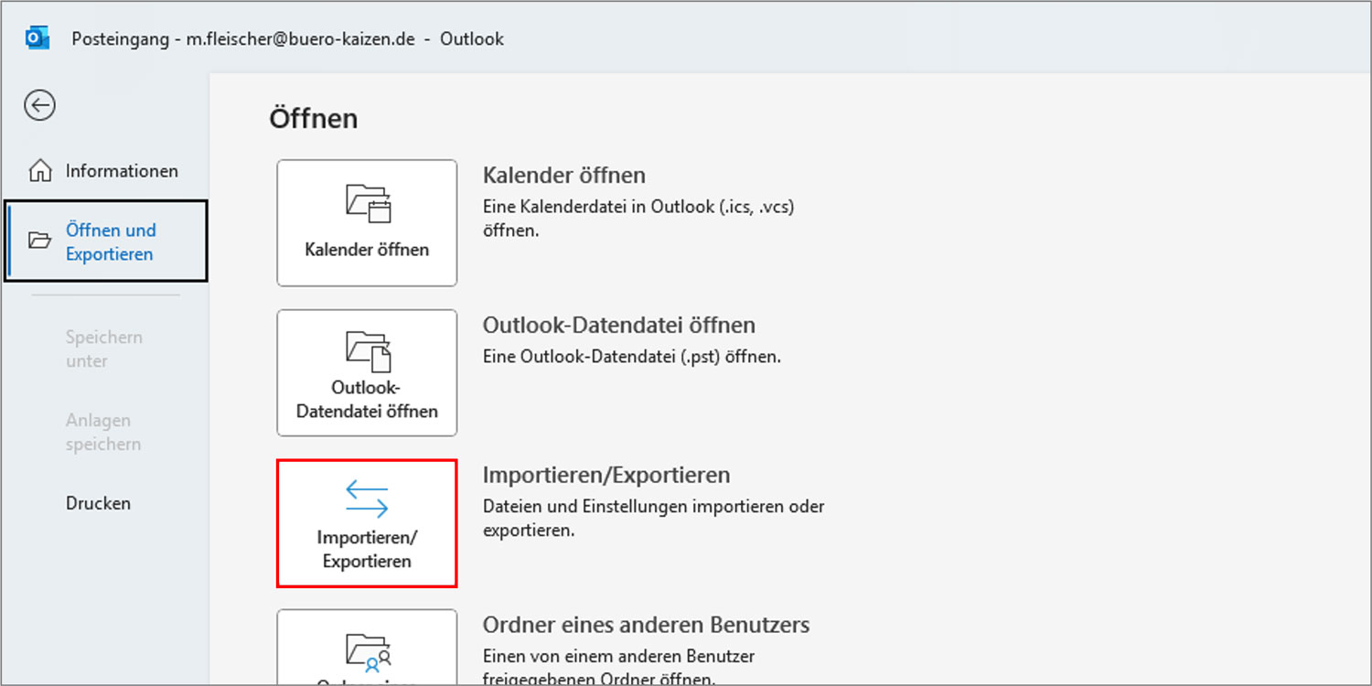This screenshot has height=686, width=1372.
Task: Select Anlagen speichern
Action: tap(99, 431)
